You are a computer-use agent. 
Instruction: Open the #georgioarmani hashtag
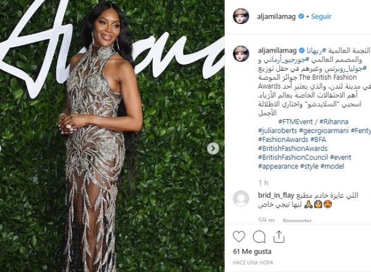324,131
